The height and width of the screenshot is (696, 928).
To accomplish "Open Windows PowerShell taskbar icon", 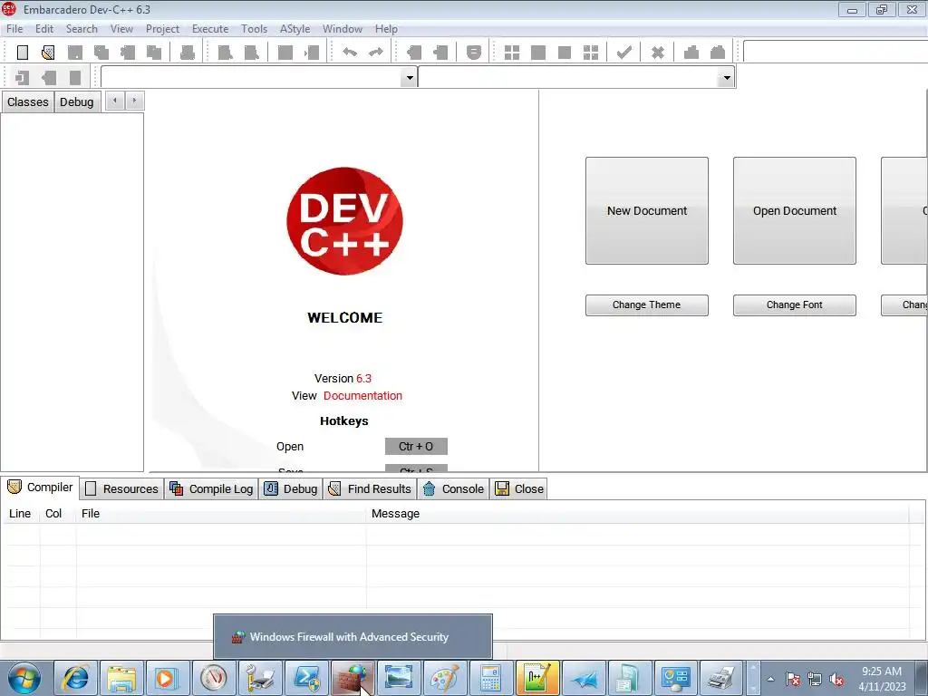I will click(306, 678).
